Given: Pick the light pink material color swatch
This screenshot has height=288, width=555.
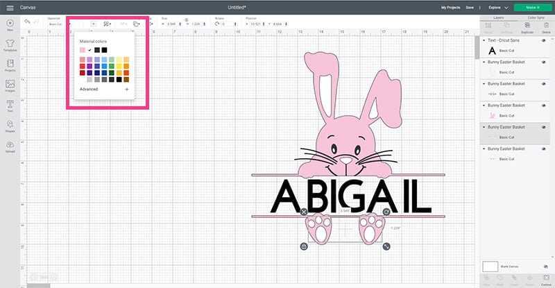Looking at the screenshot, I should click(x=83, y=50).
